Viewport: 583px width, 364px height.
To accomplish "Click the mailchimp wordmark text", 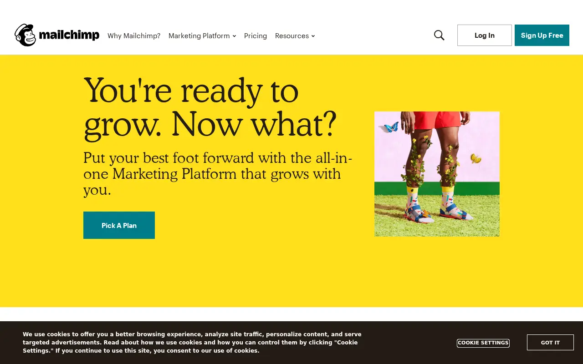I will 69,35.
